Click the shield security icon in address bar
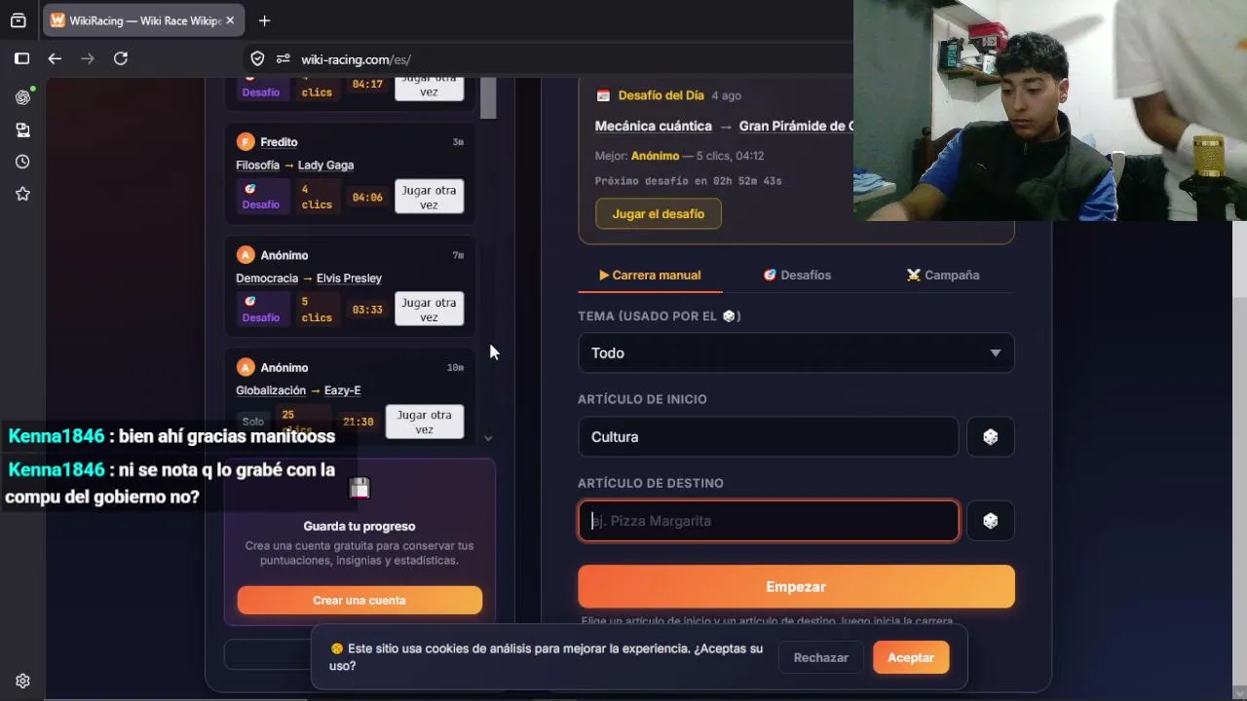This screenshot has width=1247, height=701. click(257, 58)
